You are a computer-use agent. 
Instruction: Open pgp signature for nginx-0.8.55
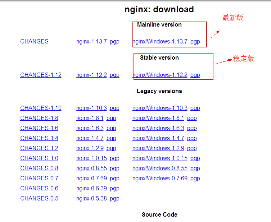pyautogui.click(x=114, y=168)
